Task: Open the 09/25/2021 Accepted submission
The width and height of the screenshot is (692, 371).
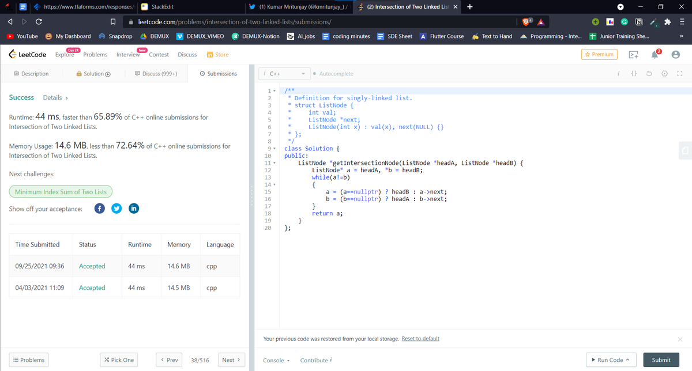Action: click(x=92, y=266)
